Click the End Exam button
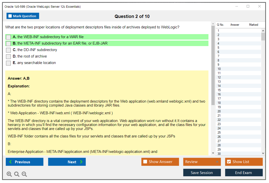This screenshot has width=269, height=183. [x=244, y=173]
